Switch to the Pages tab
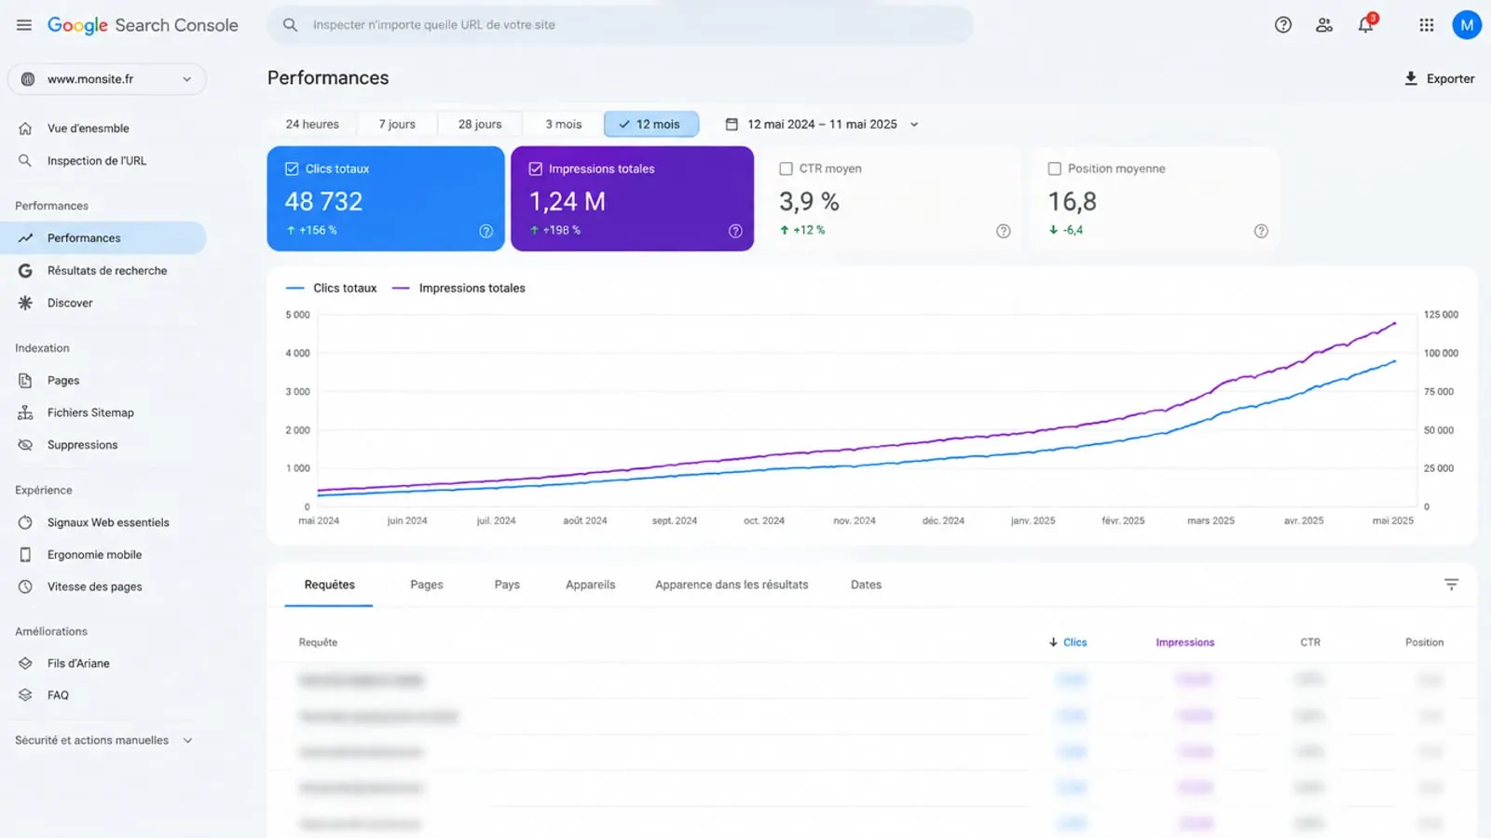Screen dimensions: 1491x838 click(427, 585)
